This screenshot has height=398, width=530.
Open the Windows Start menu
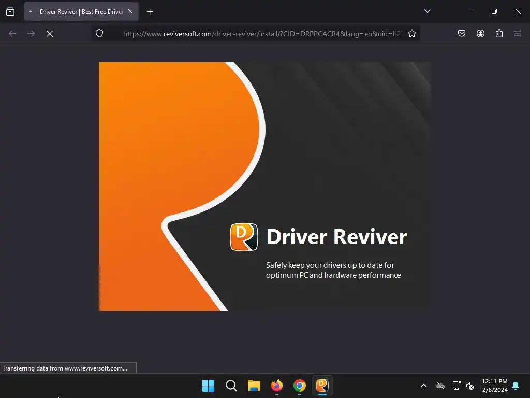pyautogui.click(x=208, y=386)
